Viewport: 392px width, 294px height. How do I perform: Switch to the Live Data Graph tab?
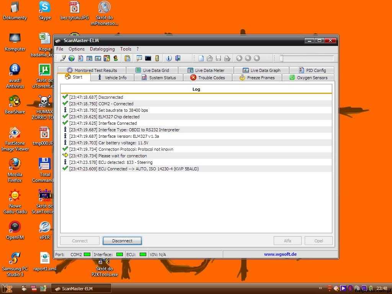[261, 70]
